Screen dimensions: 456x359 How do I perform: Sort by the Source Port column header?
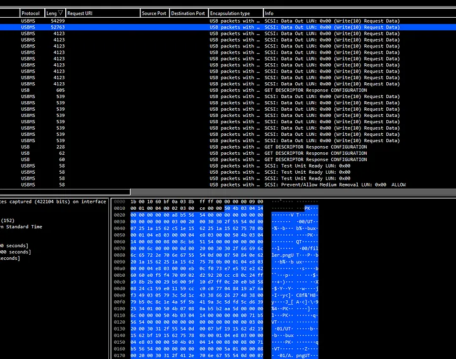(x=155, y=13)
